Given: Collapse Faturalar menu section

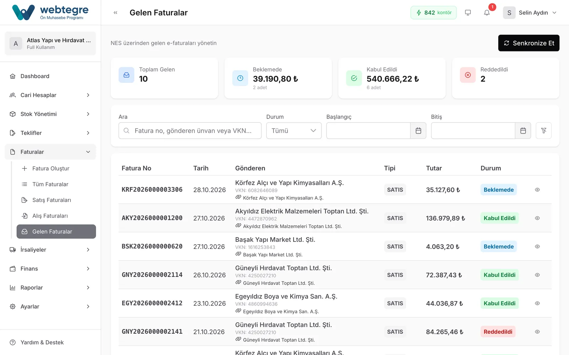Looking at the screenshot, I should [x=50, y=152].
